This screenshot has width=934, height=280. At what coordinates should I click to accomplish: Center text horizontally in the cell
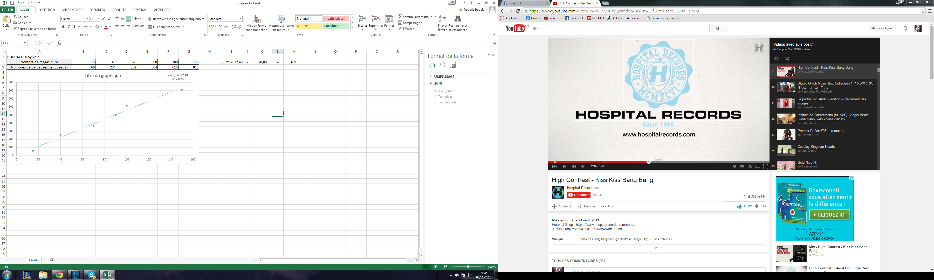(x=122, y=27)
